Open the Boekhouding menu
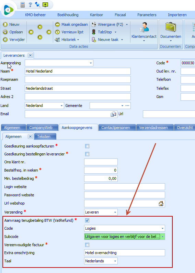The image size is (195, 273). pyautogui.click(x=68, y=15)
